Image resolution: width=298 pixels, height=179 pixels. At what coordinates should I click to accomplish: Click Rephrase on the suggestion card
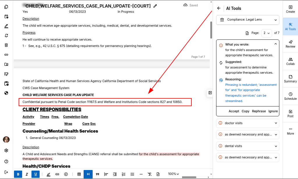point(259,111)
